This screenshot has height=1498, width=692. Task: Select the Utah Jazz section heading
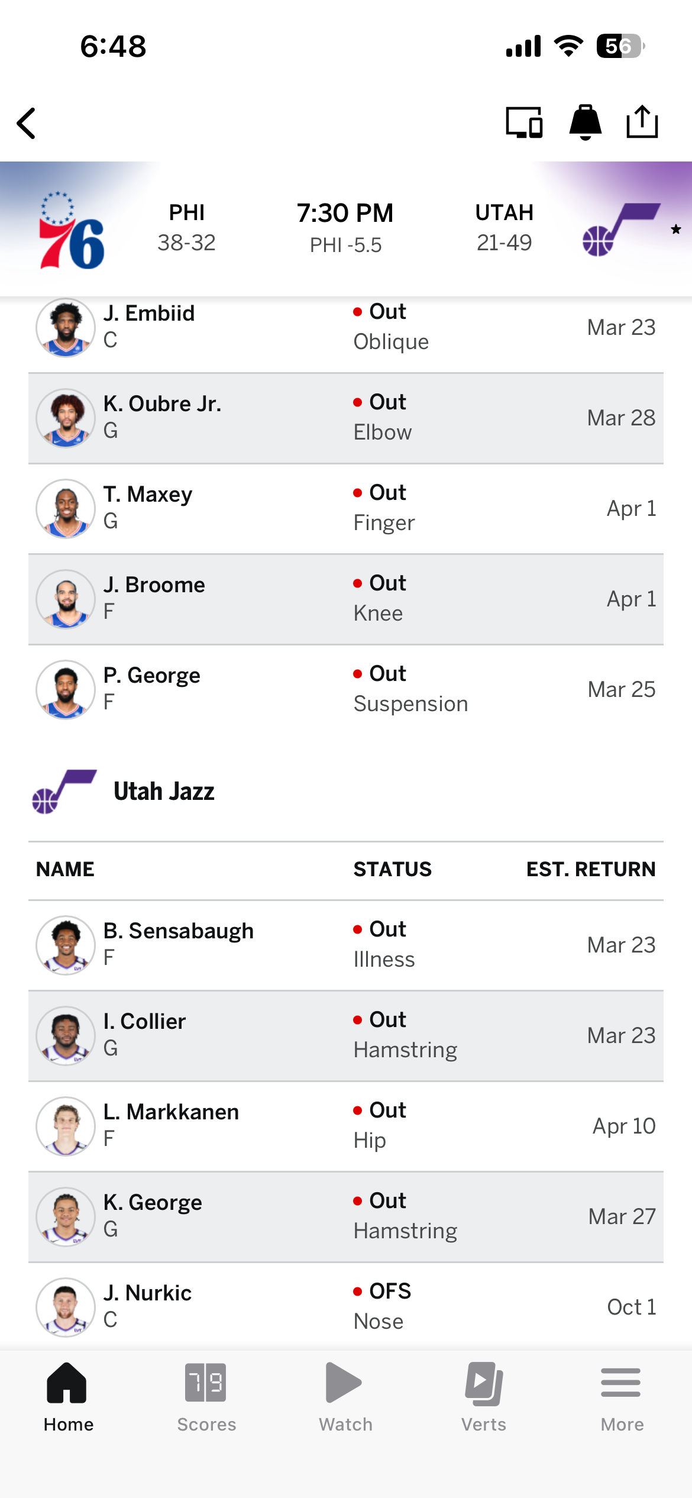point(164,792)
